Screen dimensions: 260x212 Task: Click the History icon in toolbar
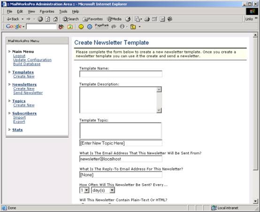(x=128, y=19)
